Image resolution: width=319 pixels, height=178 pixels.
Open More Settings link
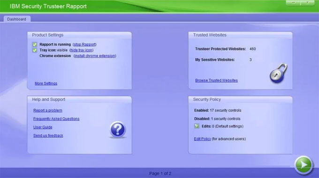(46, 83)
